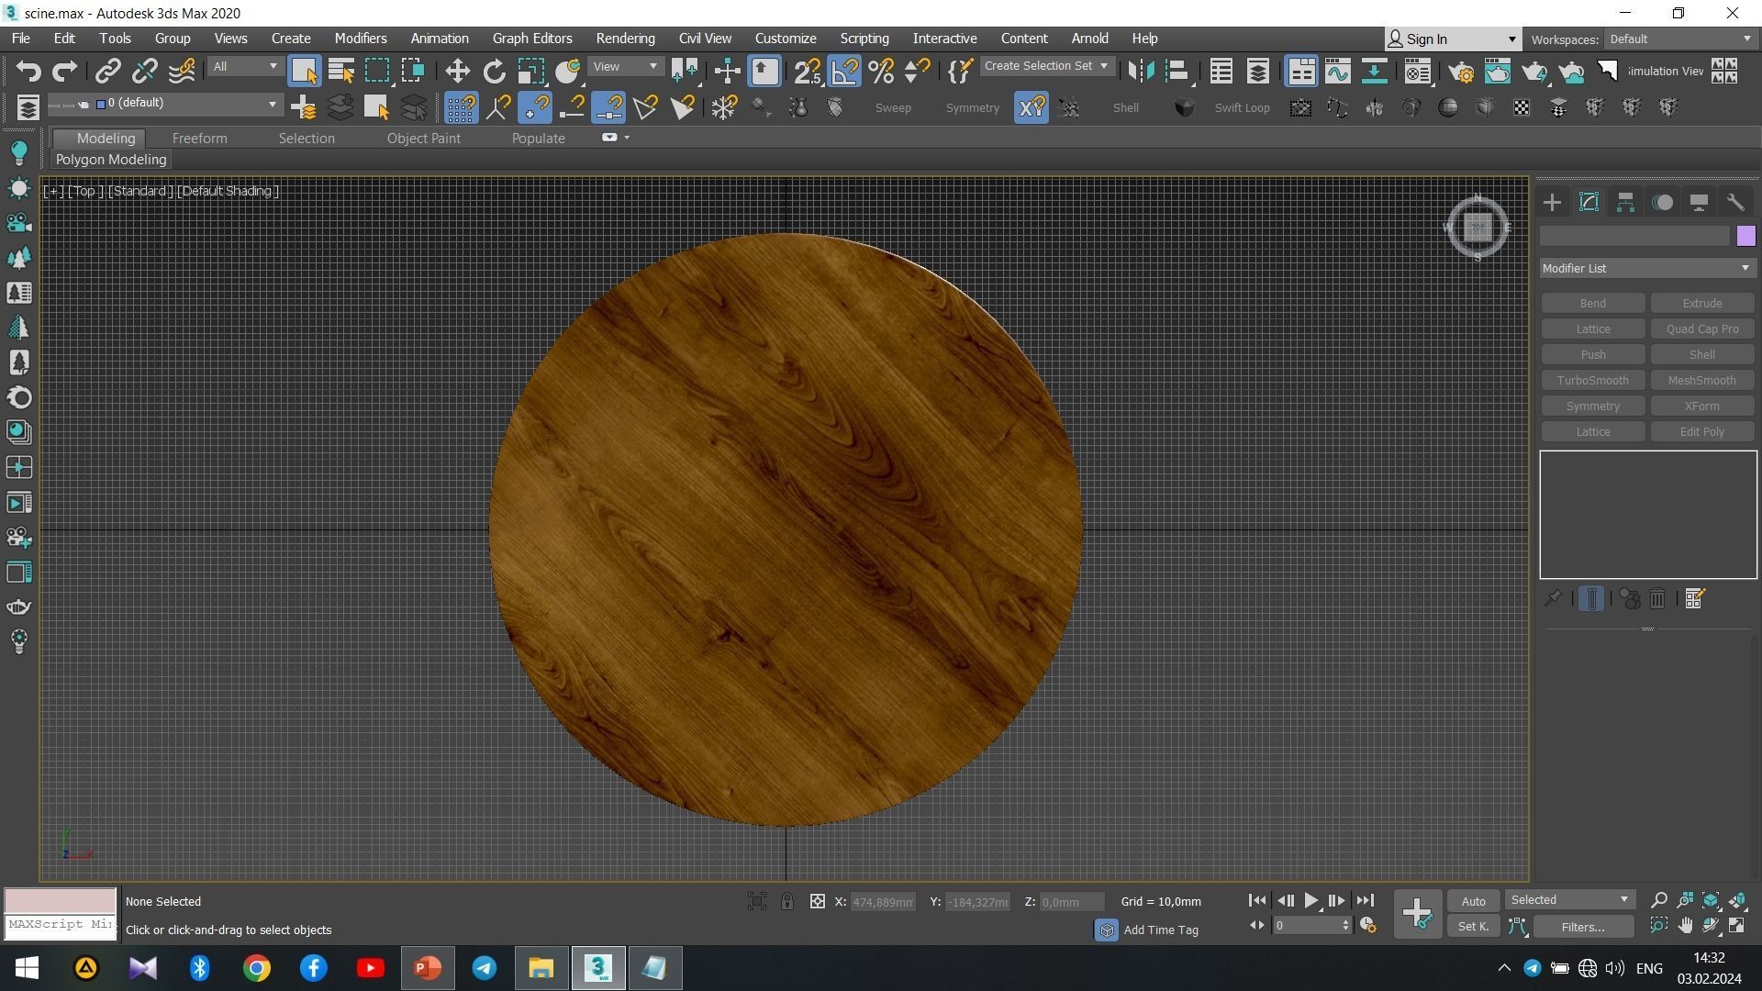Expand Create Selection Set dropdown
Screen dimensions: 1762x991
(x=1047, y=66)
